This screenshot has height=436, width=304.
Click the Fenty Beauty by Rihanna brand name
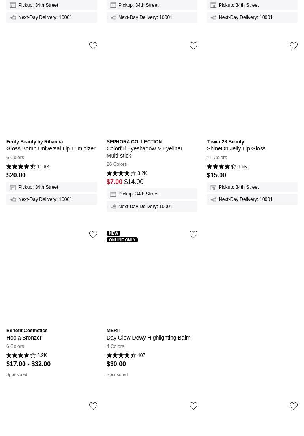click(x=35, y=142)
